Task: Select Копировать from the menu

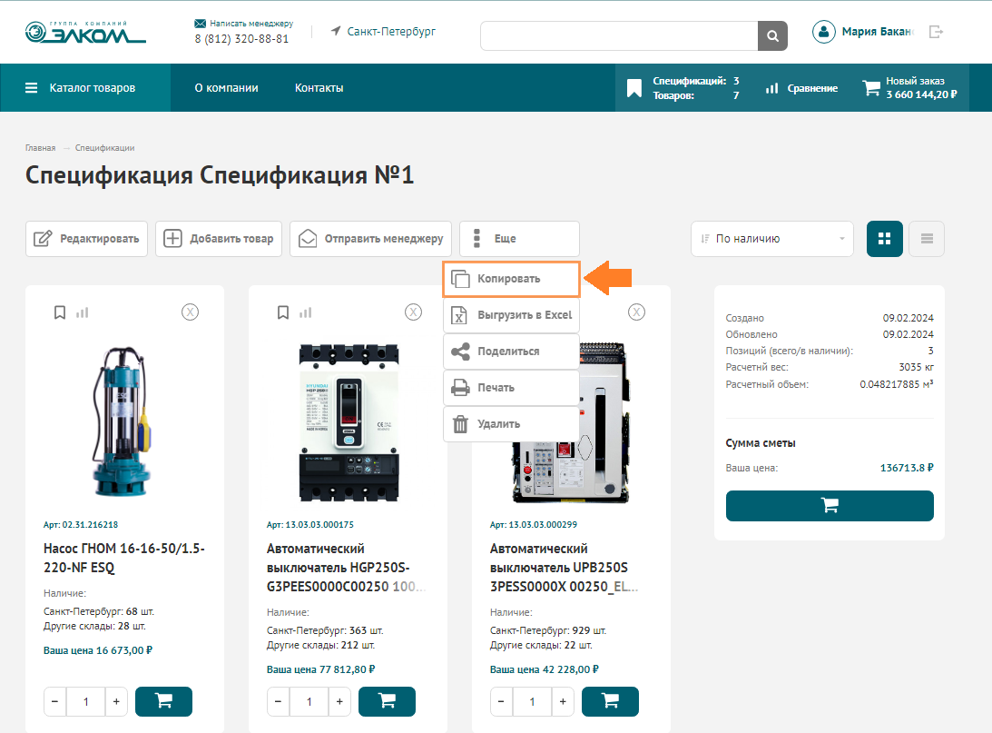Action: pyautogui.click(x=510, y=279)
